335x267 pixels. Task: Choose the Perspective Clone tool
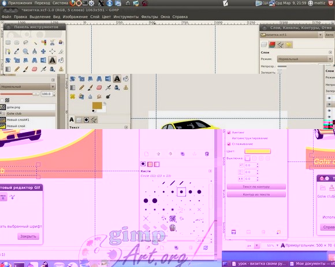coord(81,96)
